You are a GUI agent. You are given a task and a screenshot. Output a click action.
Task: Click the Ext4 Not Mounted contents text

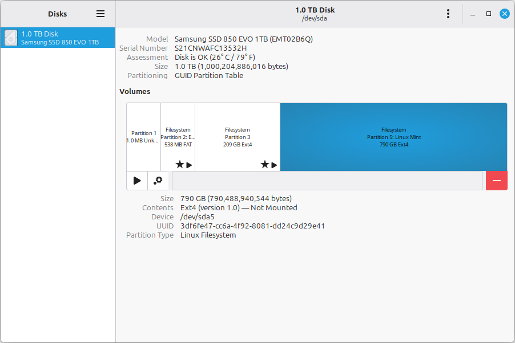(239, 207)
